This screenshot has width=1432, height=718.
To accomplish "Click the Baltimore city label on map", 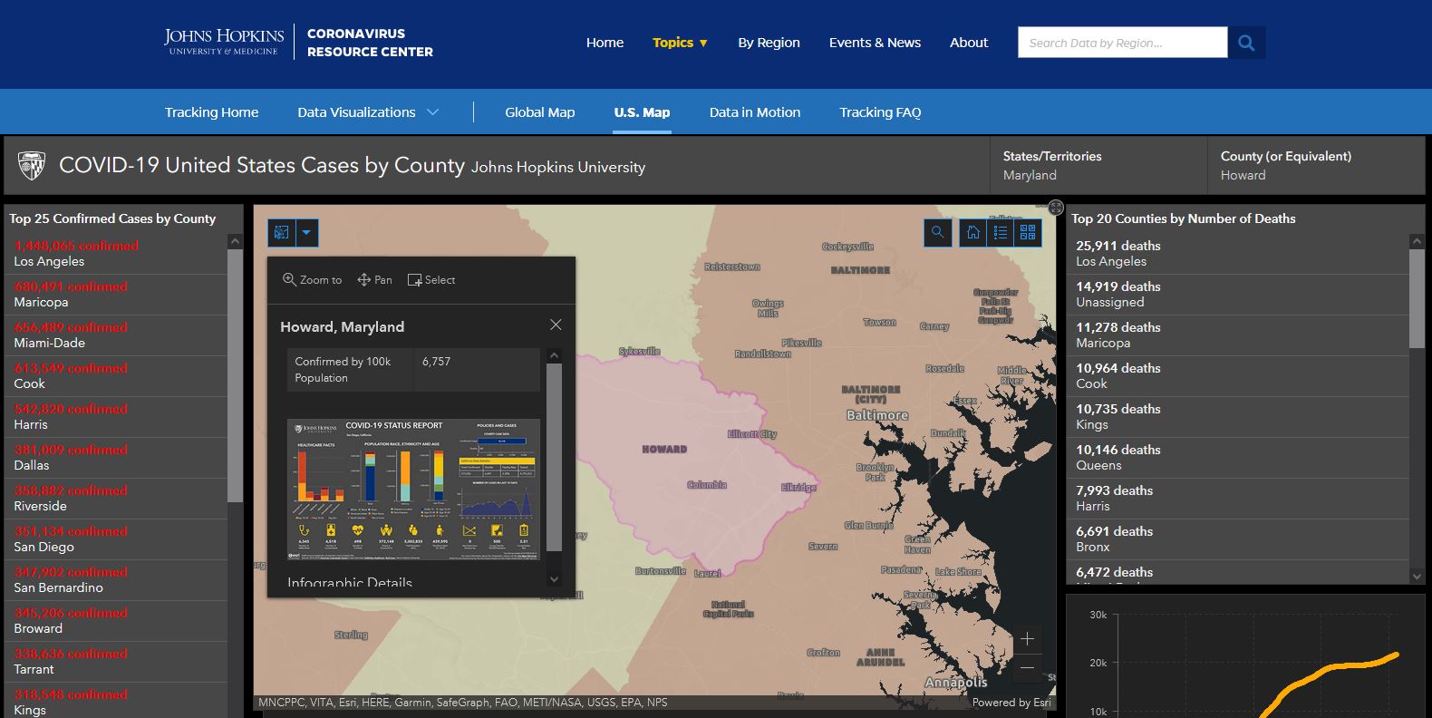I will tap(876, 415).
